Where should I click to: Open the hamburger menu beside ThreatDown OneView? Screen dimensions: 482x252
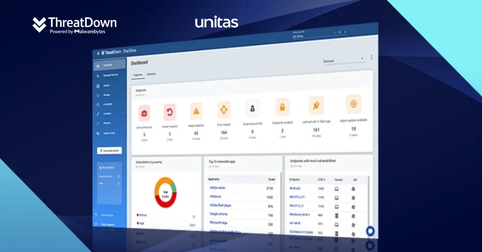98,53
